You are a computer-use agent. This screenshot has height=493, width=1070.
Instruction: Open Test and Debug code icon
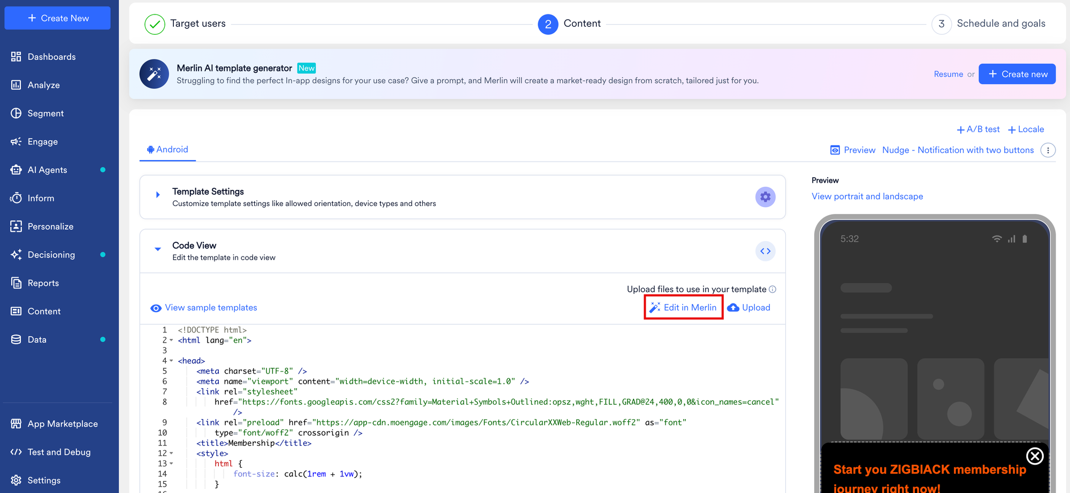coord(16,452)
